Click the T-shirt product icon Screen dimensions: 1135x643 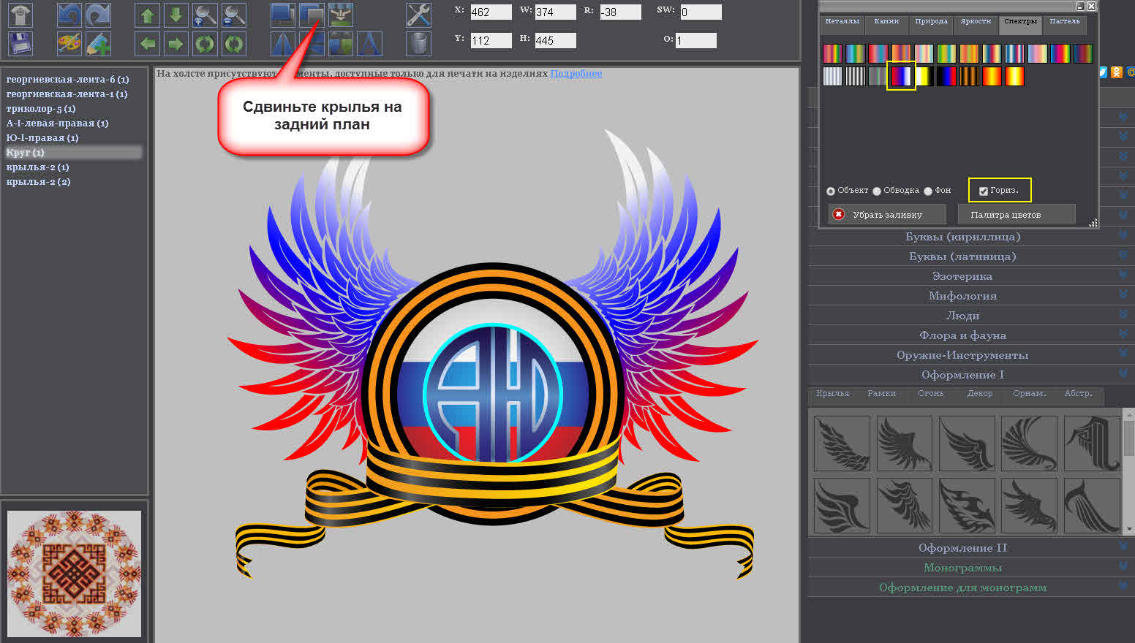pos(20,15)
